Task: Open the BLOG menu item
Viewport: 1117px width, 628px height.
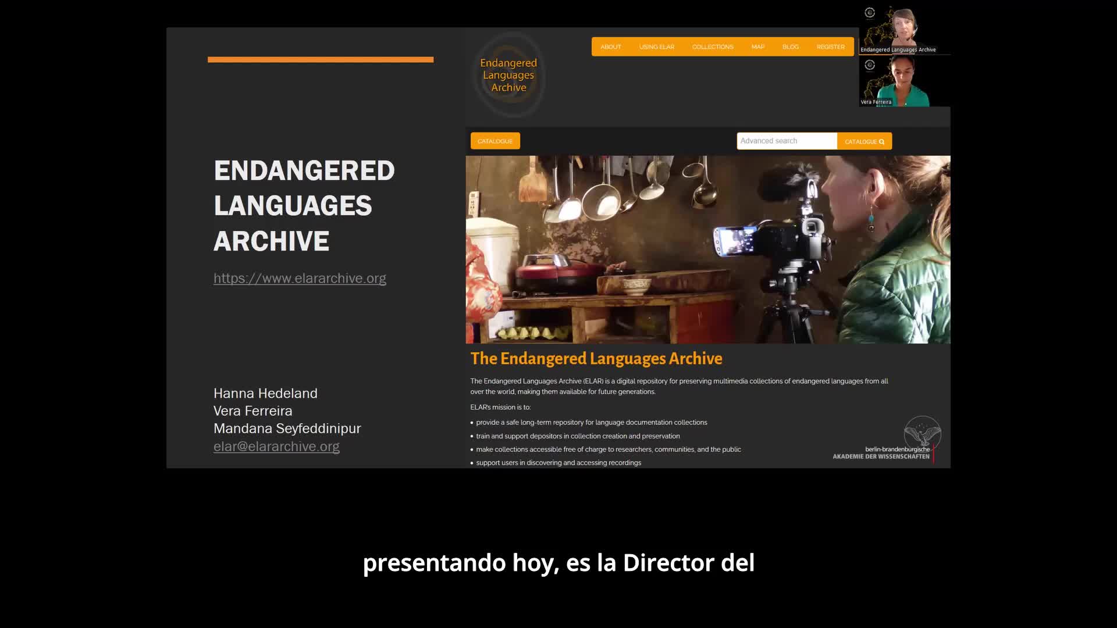Action: 790,47
